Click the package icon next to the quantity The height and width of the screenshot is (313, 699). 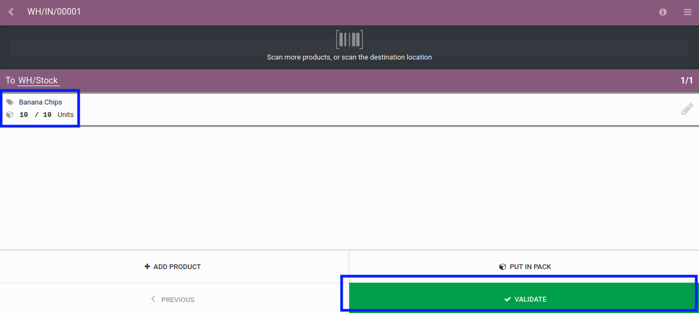(9, 114)
